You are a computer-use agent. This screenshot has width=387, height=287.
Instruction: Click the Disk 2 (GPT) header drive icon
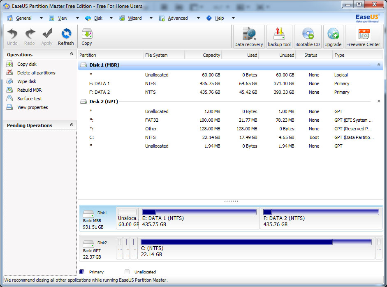point(83,102)
